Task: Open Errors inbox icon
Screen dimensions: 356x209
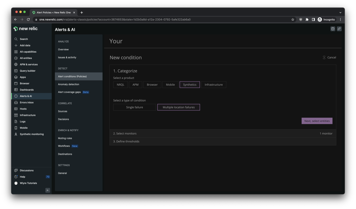Action: click(x=16, y=103)
